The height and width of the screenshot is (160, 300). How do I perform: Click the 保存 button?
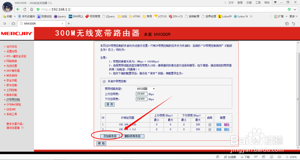pyautogui.click(x=109, y=104)
